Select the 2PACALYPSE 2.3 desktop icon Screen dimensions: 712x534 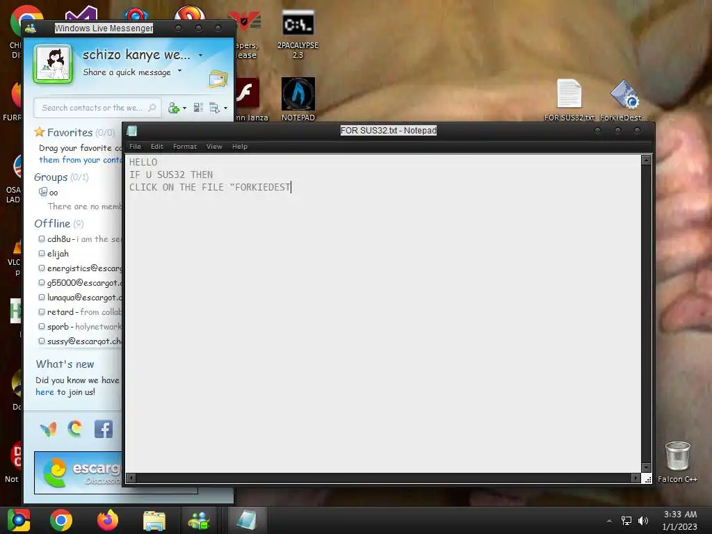[298, 34]
